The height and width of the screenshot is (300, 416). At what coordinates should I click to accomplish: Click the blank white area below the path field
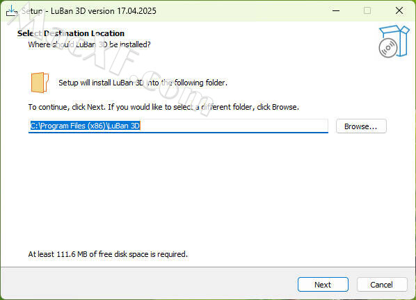click(207, 191)
